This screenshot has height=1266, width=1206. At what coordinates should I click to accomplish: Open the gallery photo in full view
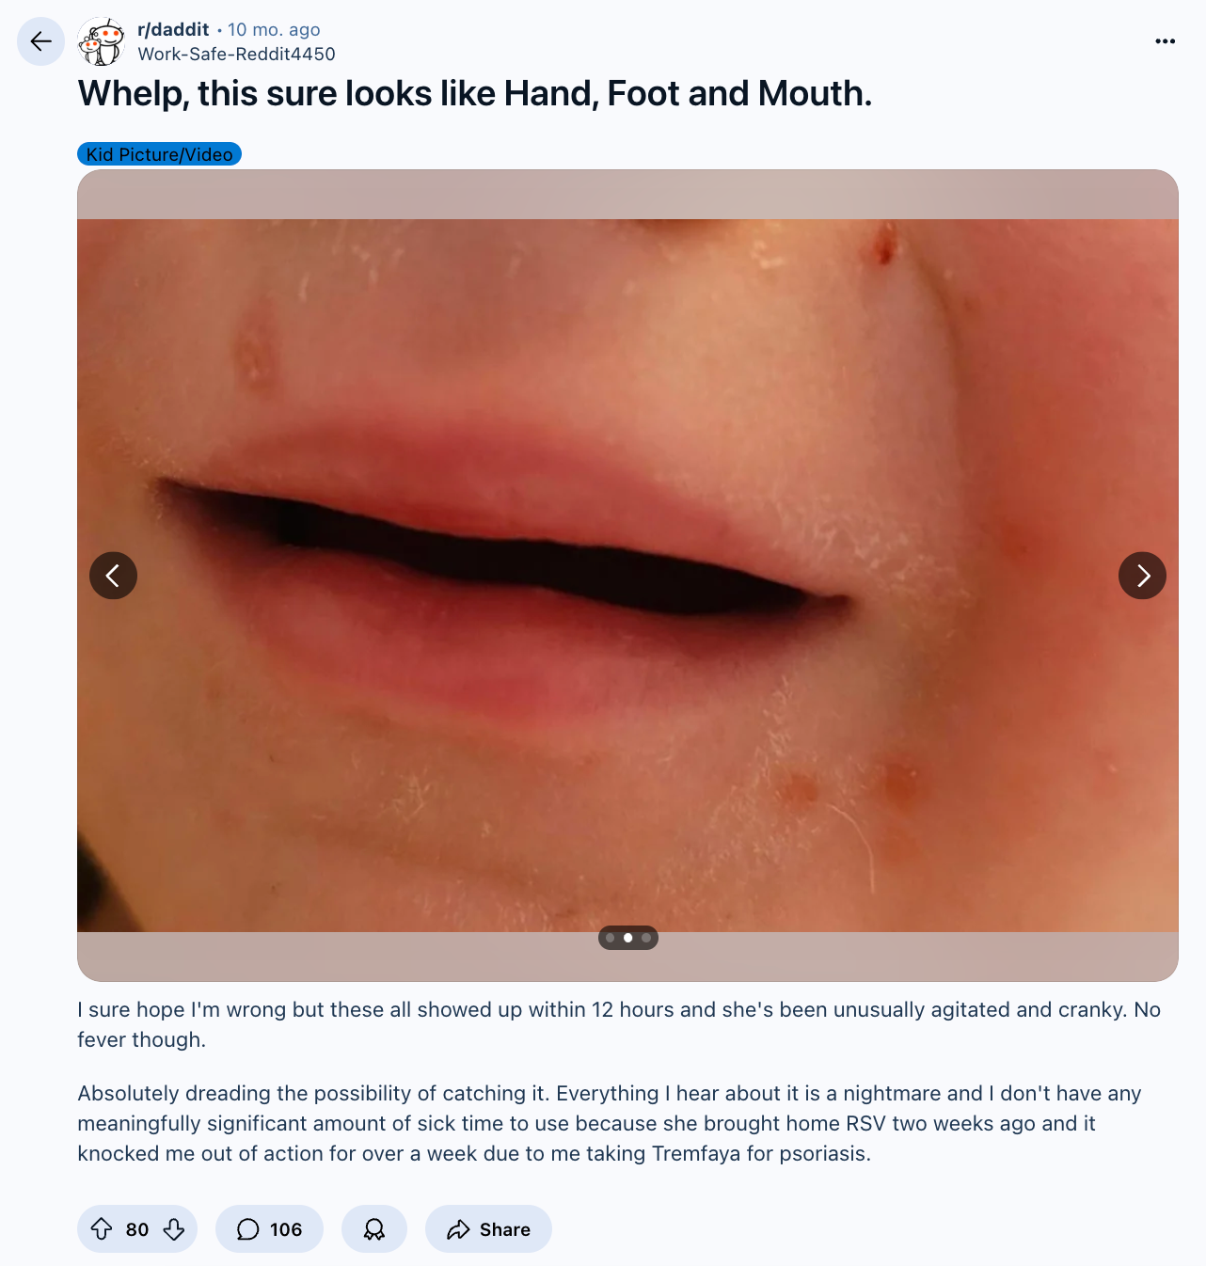tap(627, 576)
